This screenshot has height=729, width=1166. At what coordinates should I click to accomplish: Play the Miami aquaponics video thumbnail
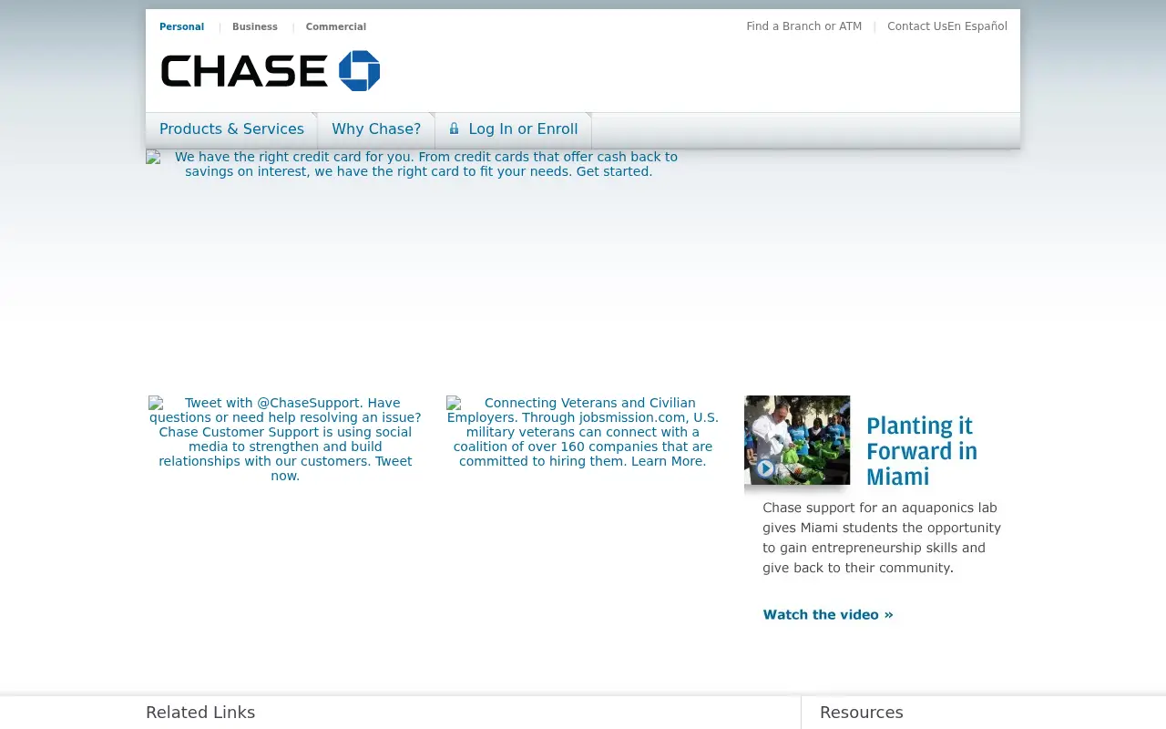tap(797, 440)
